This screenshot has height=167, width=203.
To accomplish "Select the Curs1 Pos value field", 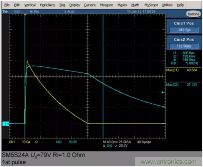I will pyautogui.click(x=183, y=29).
